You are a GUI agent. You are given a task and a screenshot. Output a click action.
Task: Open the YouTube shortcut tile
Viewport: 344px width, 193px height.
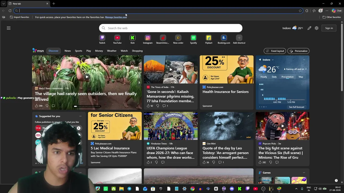[117, 39]
